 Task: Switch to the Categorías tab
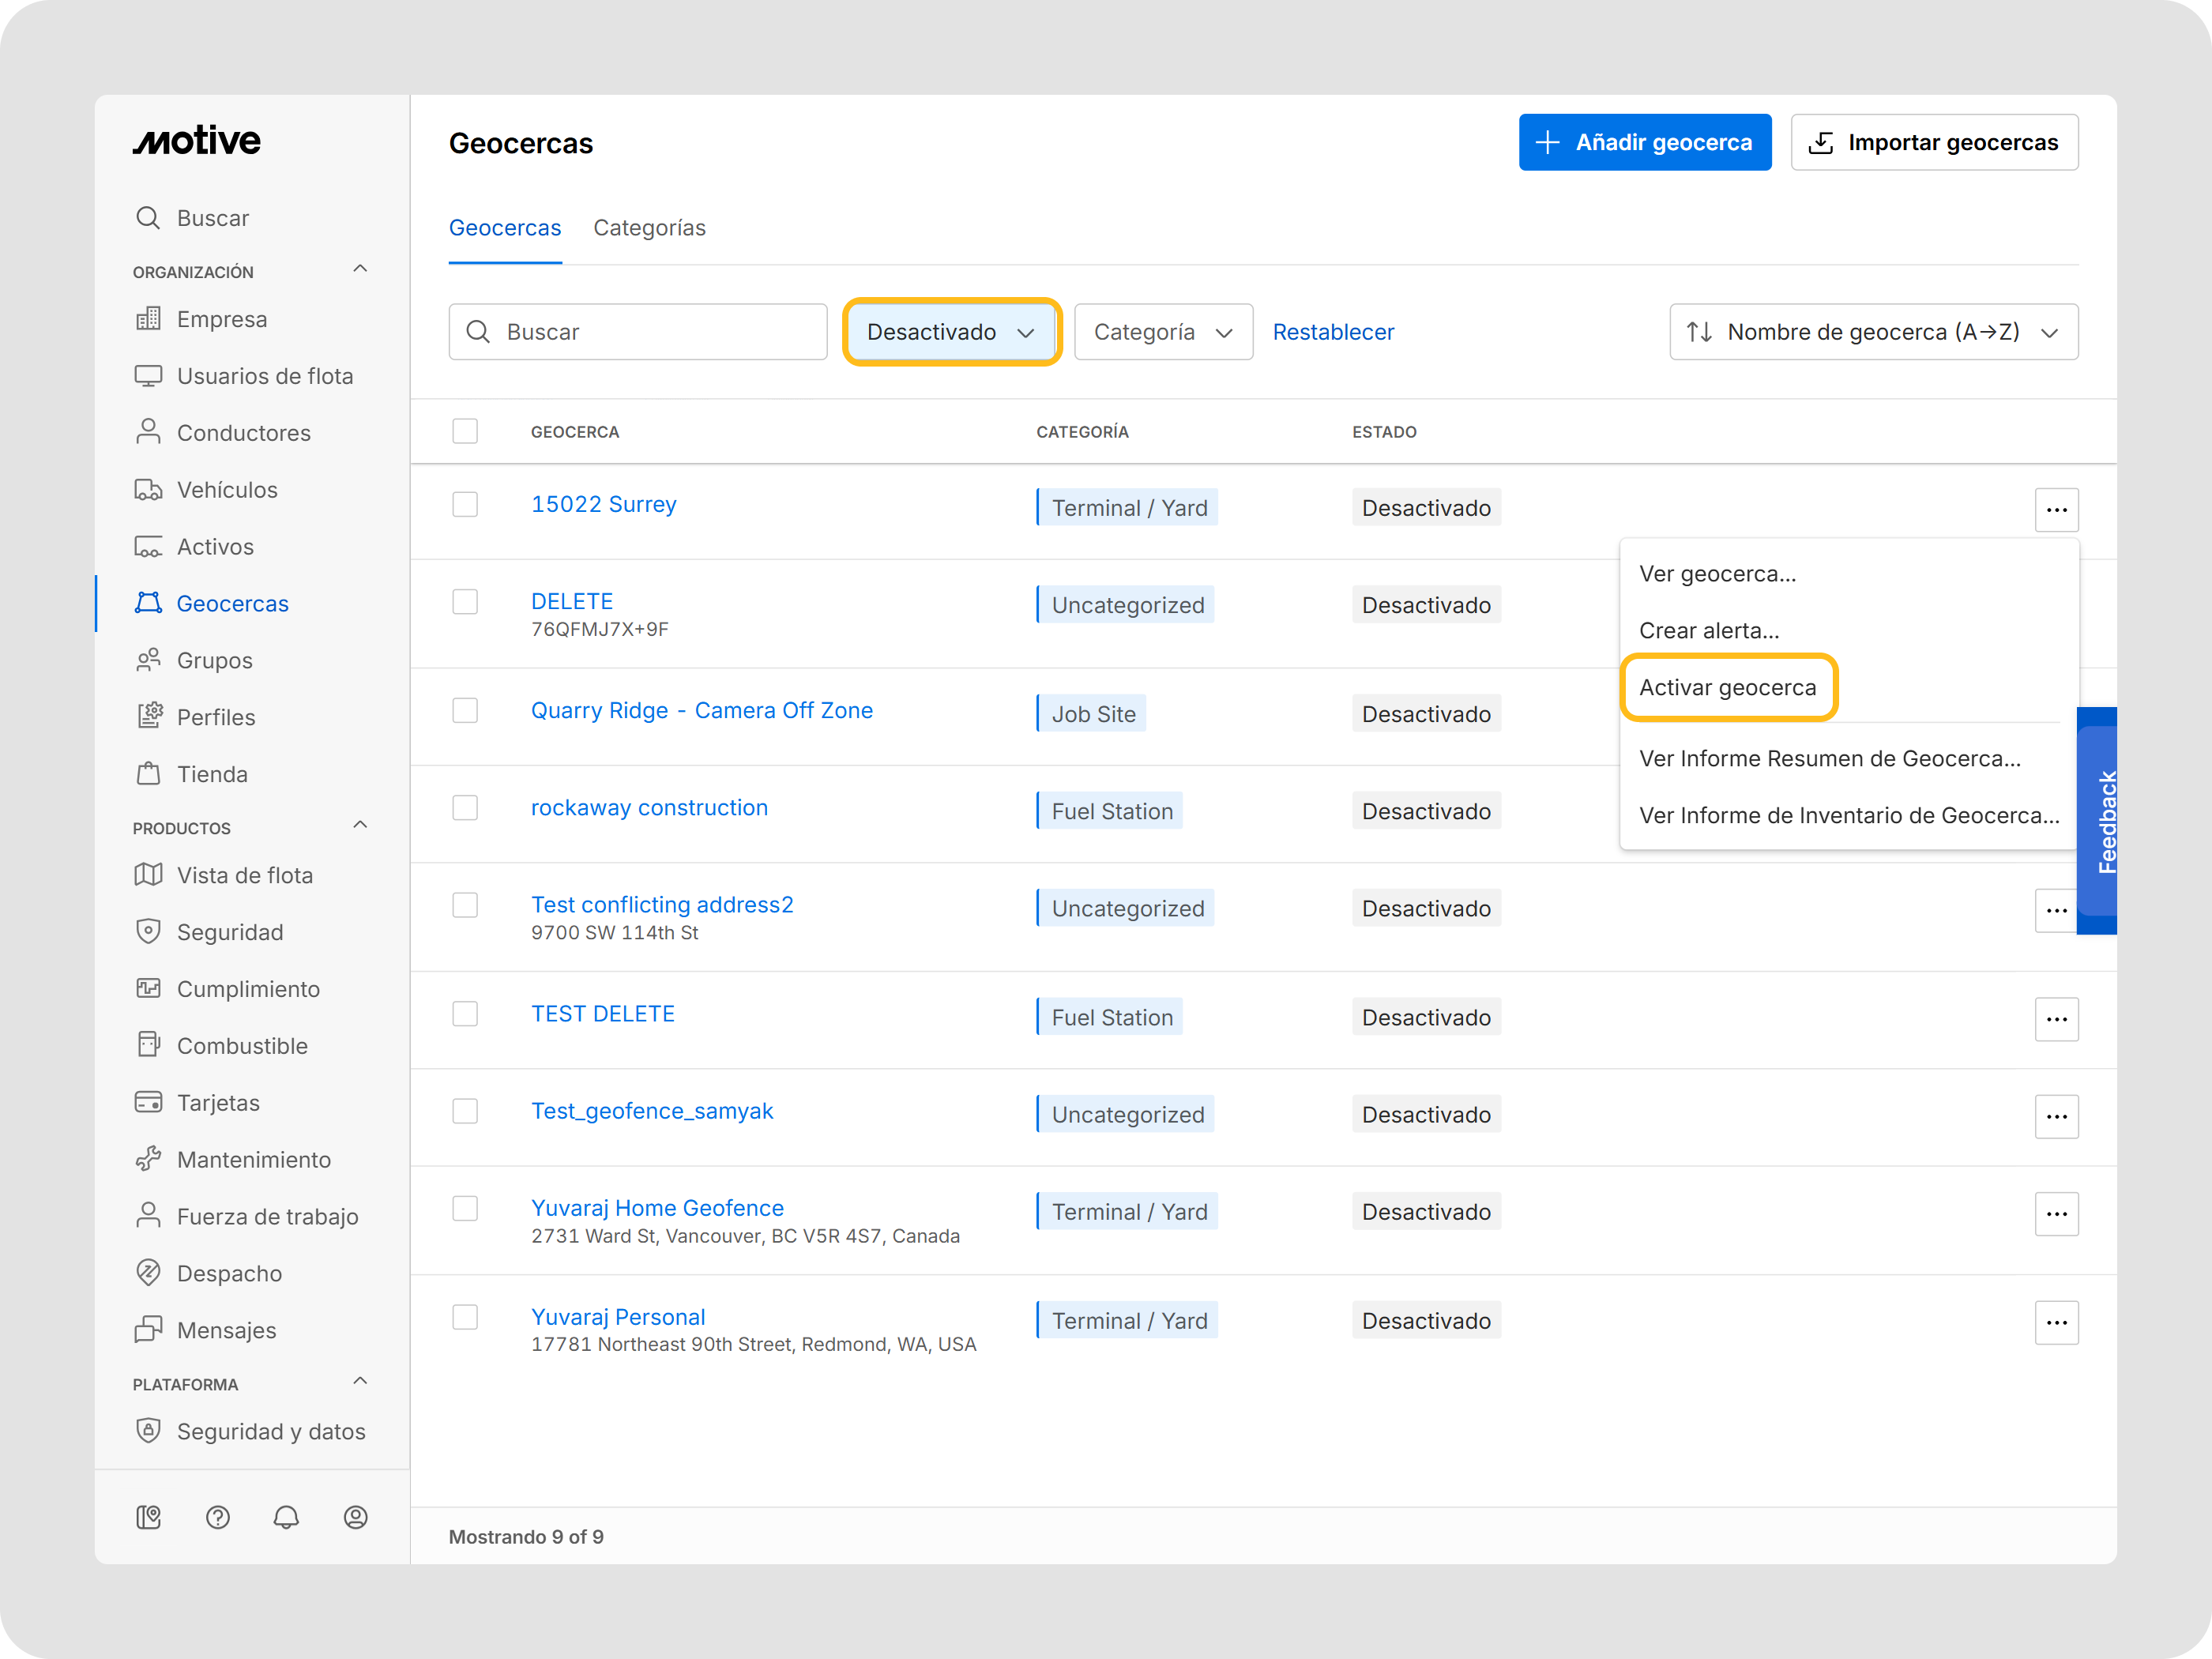point(649,228)
